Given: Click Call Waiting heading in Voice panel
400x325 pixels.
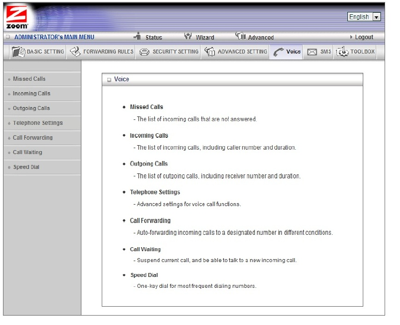Looking at the screenshot, I should click(x=145, y=249).
